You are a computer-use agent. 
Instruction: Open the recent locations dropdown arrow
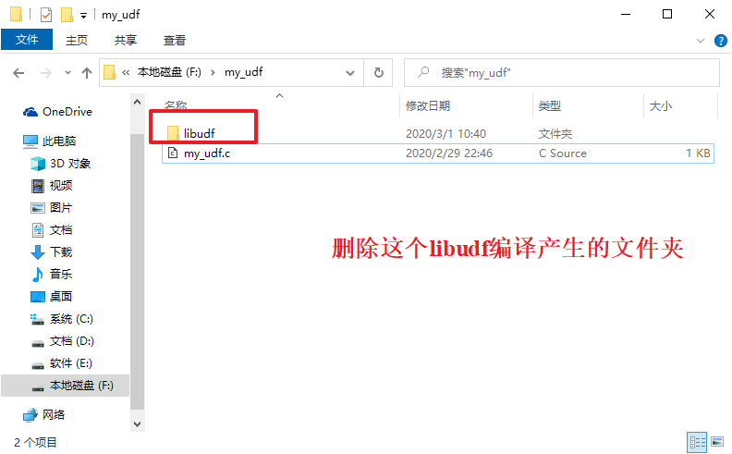click(67, 73)
